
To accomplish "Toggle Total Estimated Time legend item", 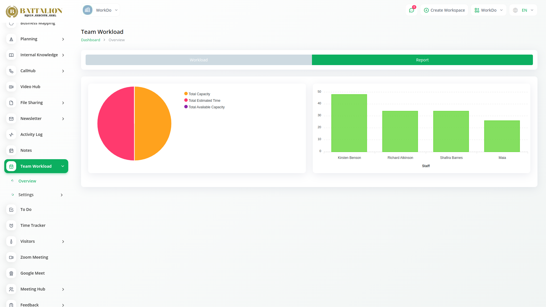I will point(204,101).
